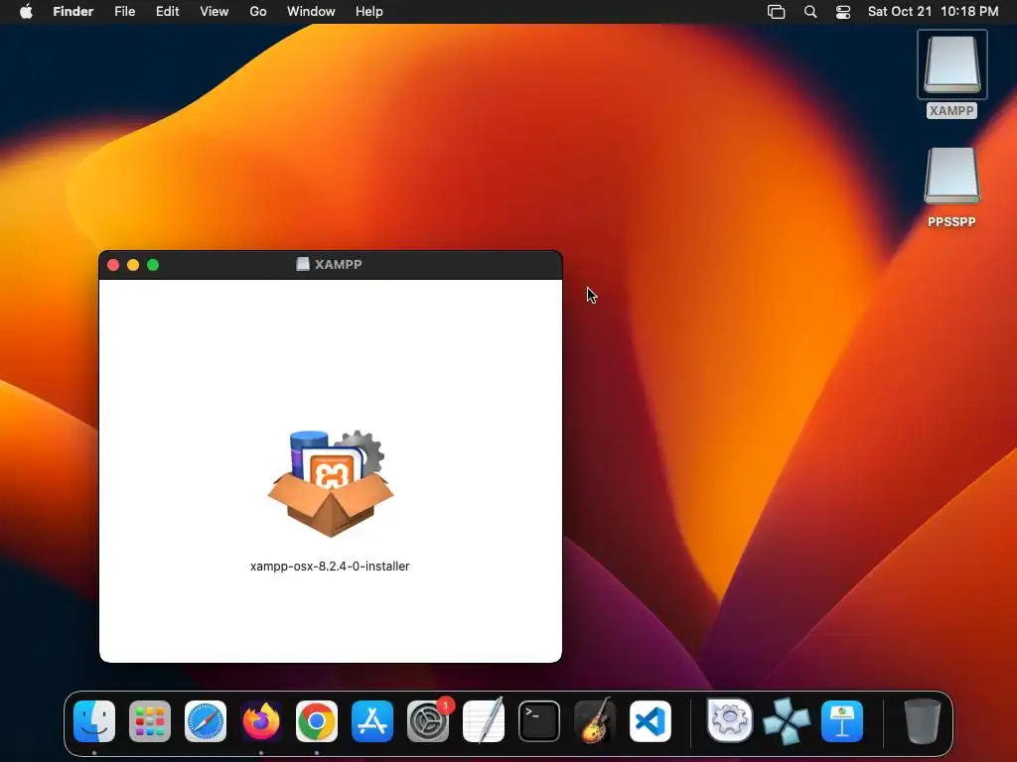Open the Edit menu
The width and height of the screenshot is (1017, 762).
[167, 12]
